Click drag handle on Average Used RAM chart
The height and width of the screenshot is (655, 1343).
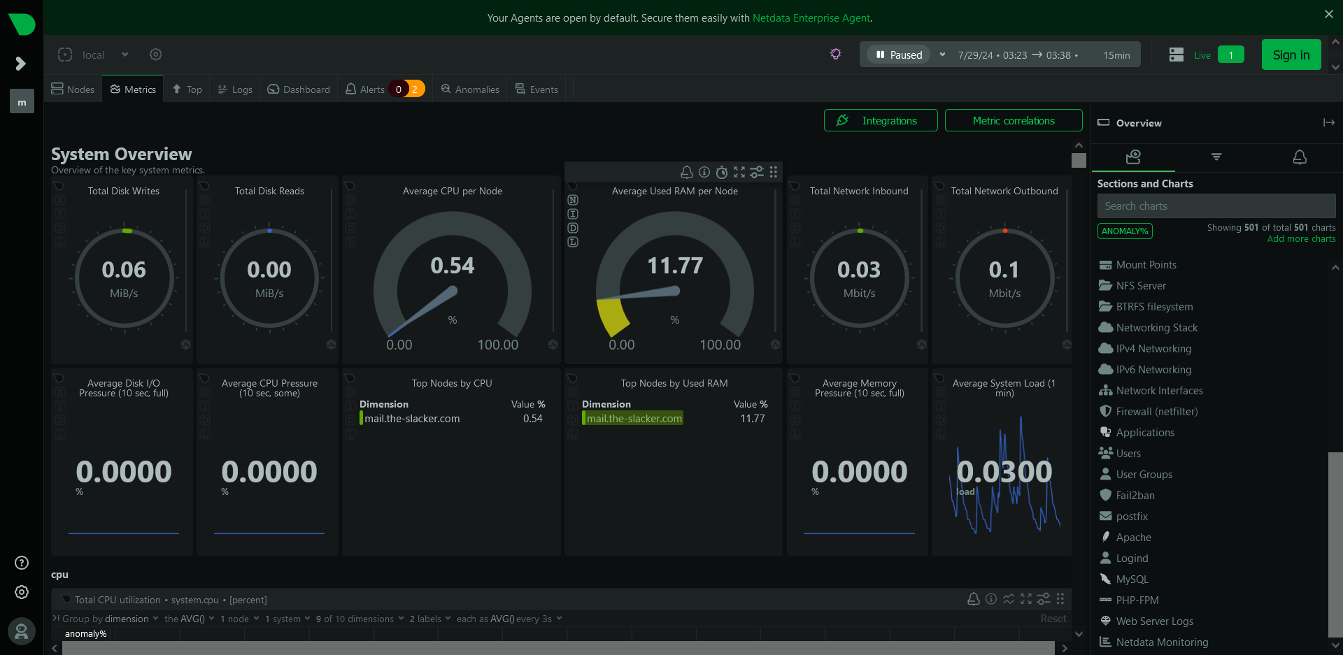774,172
